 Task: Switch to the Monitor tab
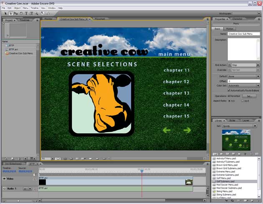[x=48, y=19]
